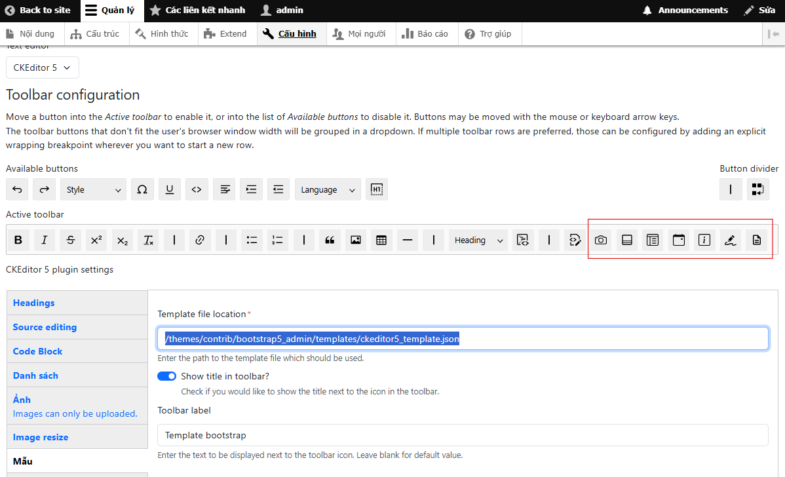This screenshot has height=477, width=785.
Task: Click the boxed letter i info button
Action: point(704,240)
